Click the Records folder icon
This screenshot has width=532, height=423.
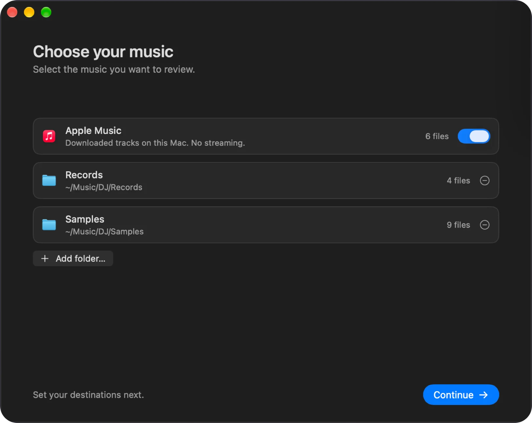click(x=49, y=180)
